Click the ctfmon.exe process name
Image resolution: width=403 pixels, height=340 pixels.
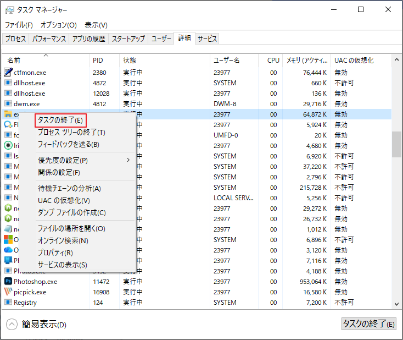[x=30, y=73]
